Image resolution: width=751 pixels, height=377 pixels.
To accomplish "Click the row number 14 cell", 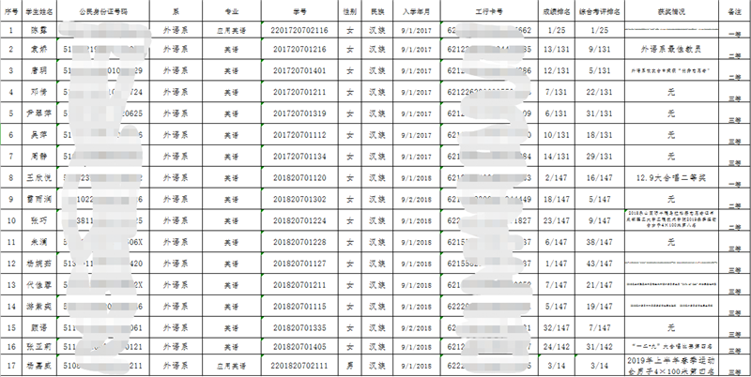I will pyautogui.click(x=11, y=306).
